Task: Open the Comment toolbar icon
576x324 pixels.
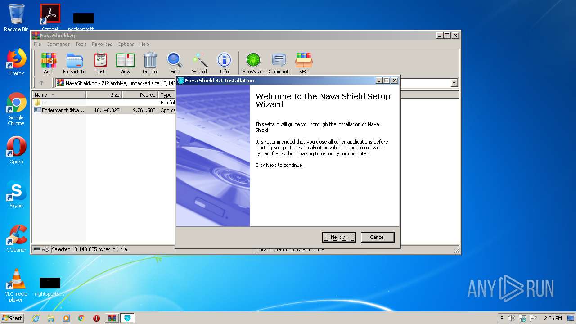Action: click(x=279, y=63)
